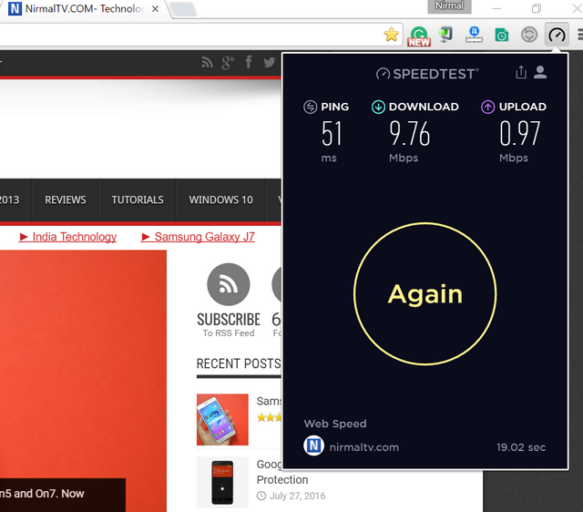Click the SPEEDTEST logo
Viewport: 583px width, 512px height.
click(x=427, y=74)
